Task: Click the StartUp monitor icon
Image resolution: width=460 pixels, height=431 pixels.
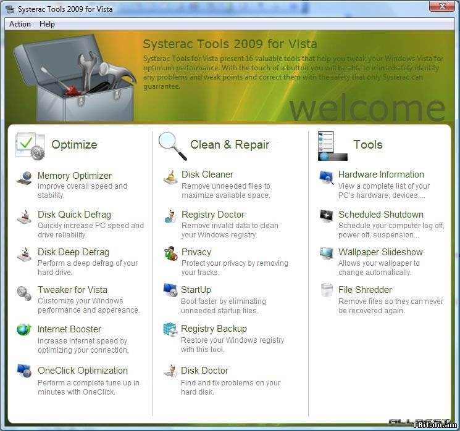Action: (x=170, y=290)
